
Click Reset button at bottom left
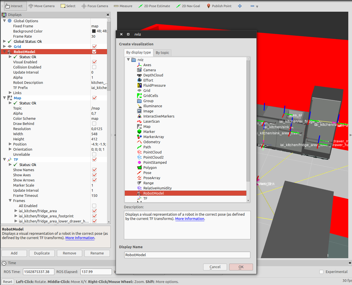(x=8, y=282)
